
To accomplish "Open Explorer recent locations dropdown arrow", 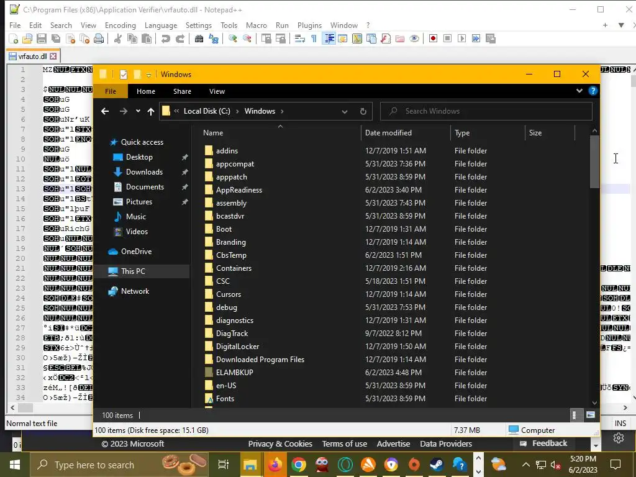I will pos(138,111).
